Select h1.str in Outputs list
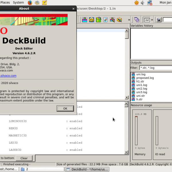Viewport: 172px width, 172px height. click(x=140, y=81)
